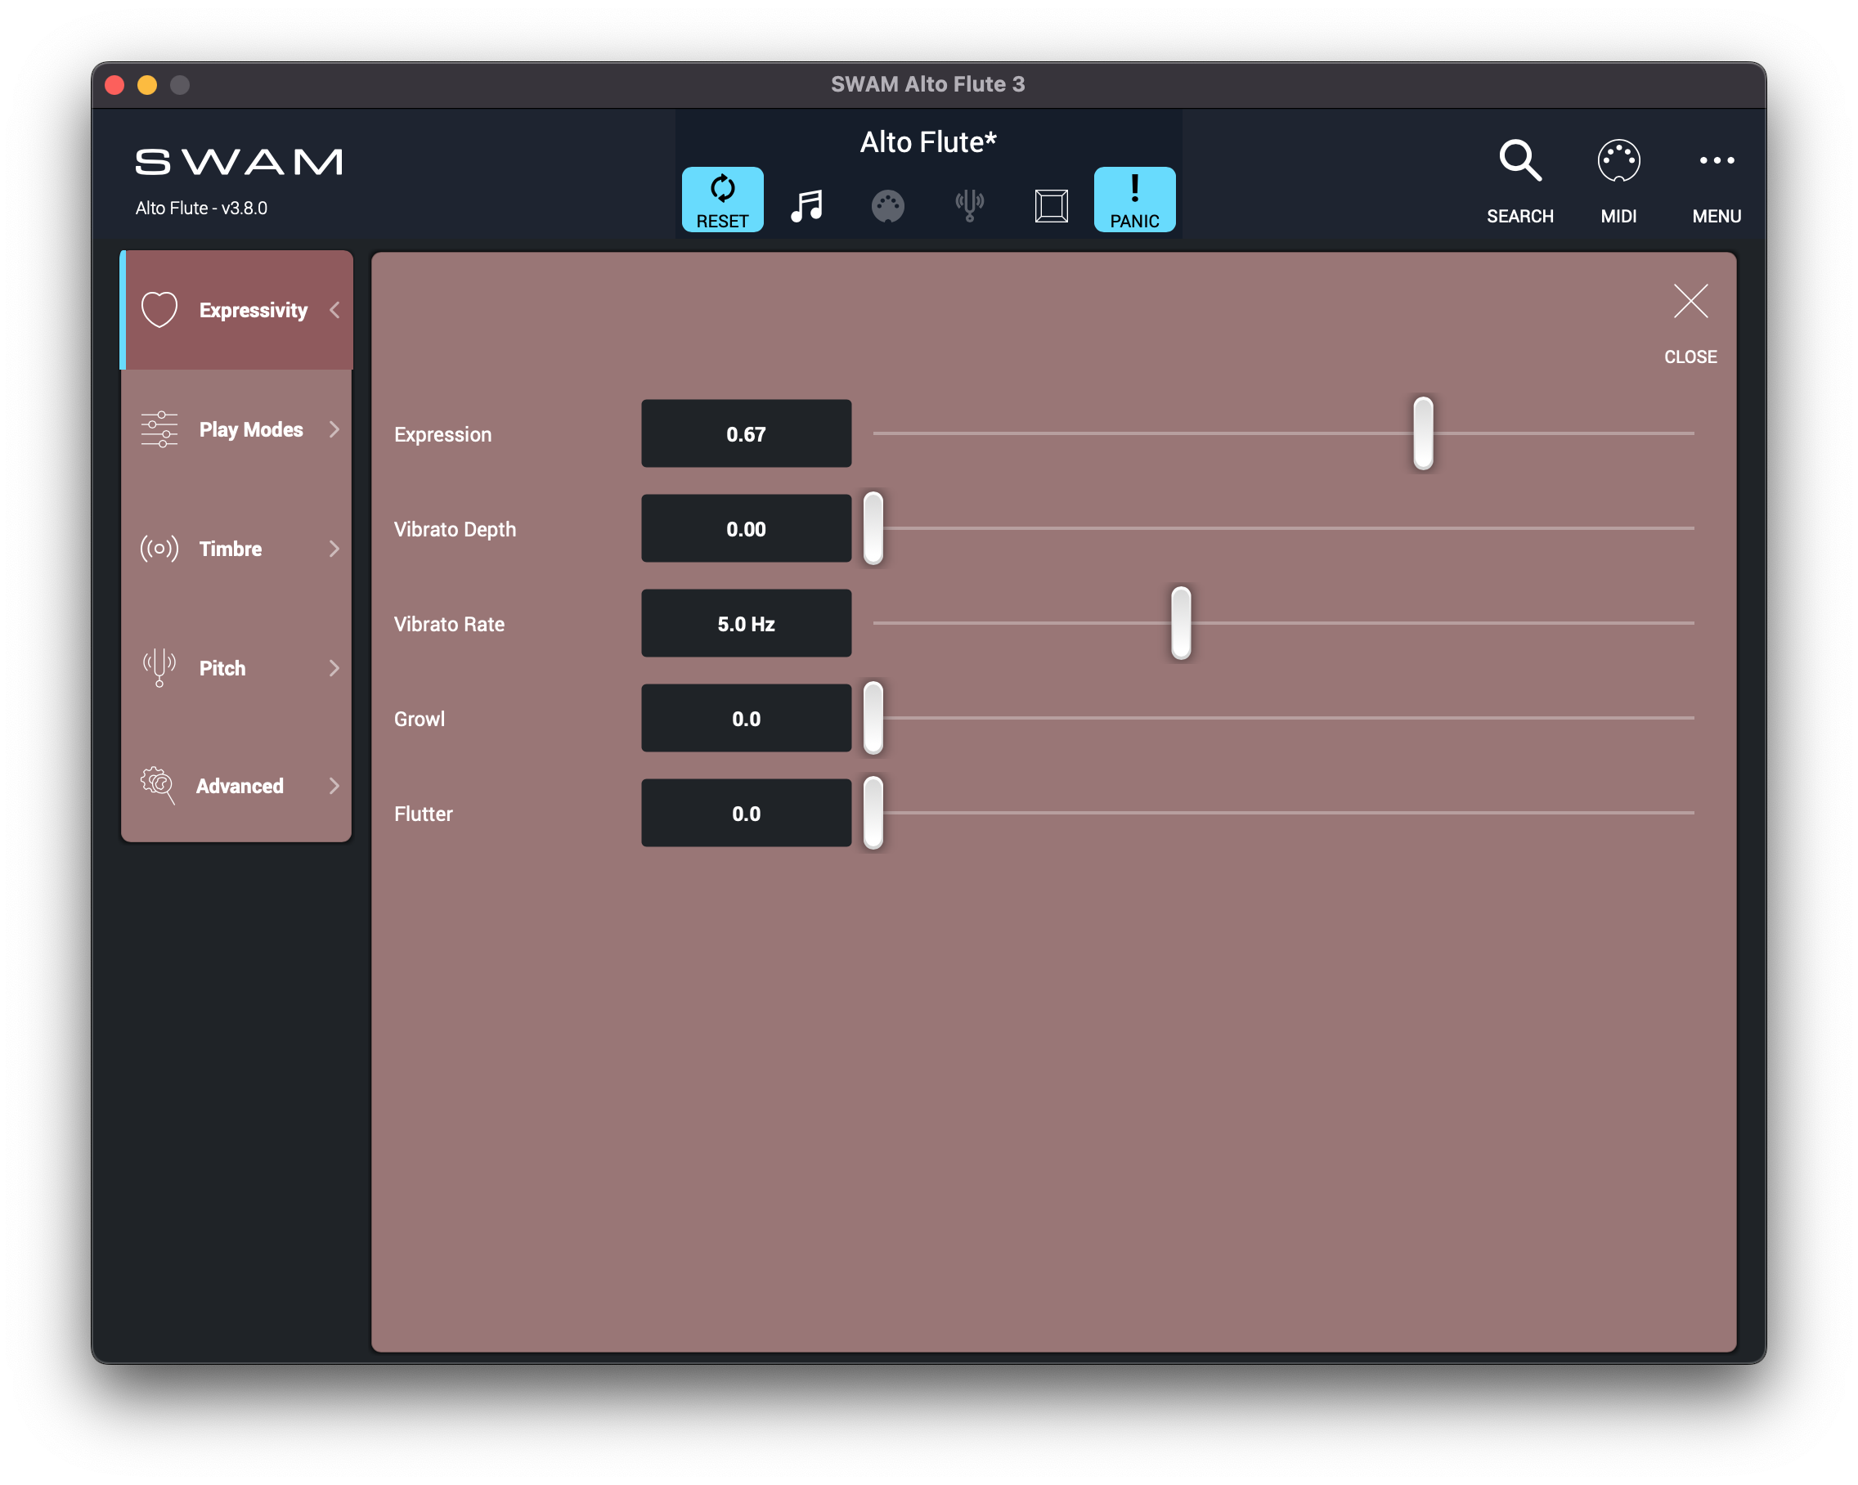The image size is (1858, 1485).
Task: Open the music notes icon in the toolbar
Action: pos(806,206)
